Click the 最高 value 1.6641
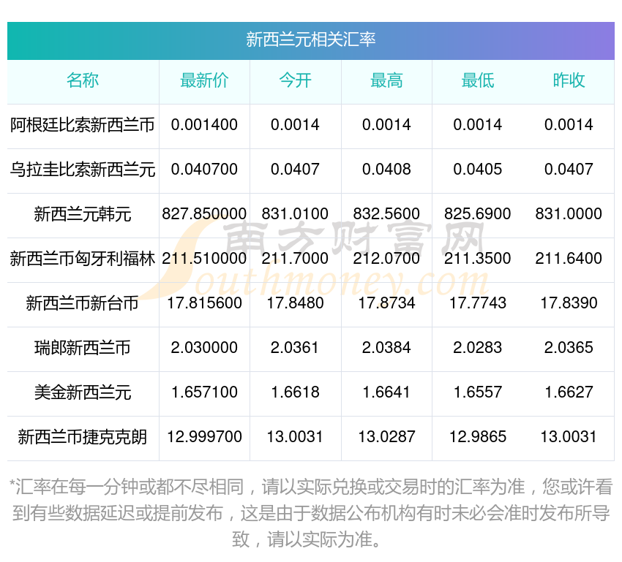622x562 pixels. coord(386,392)
